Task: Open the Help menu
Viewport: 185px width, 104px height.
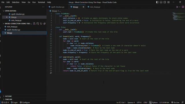Action: coord(49,2)
